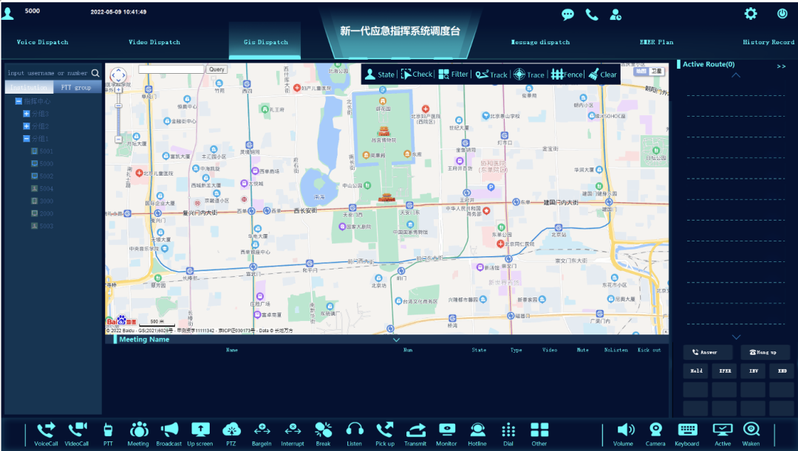Collapse the 分组1 tree node

(x=27, y=138)
